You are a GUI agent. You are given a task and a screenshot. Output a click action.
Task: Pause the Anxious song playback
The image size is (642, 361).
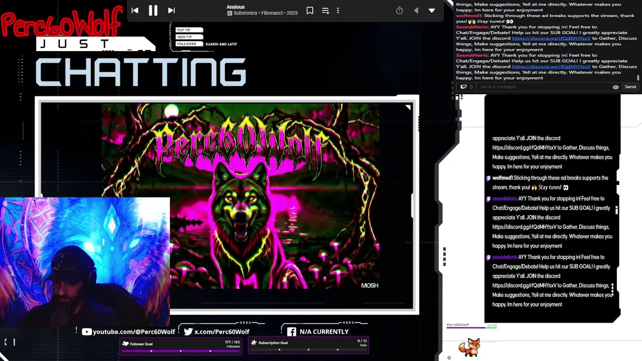(x=153, y=10)
